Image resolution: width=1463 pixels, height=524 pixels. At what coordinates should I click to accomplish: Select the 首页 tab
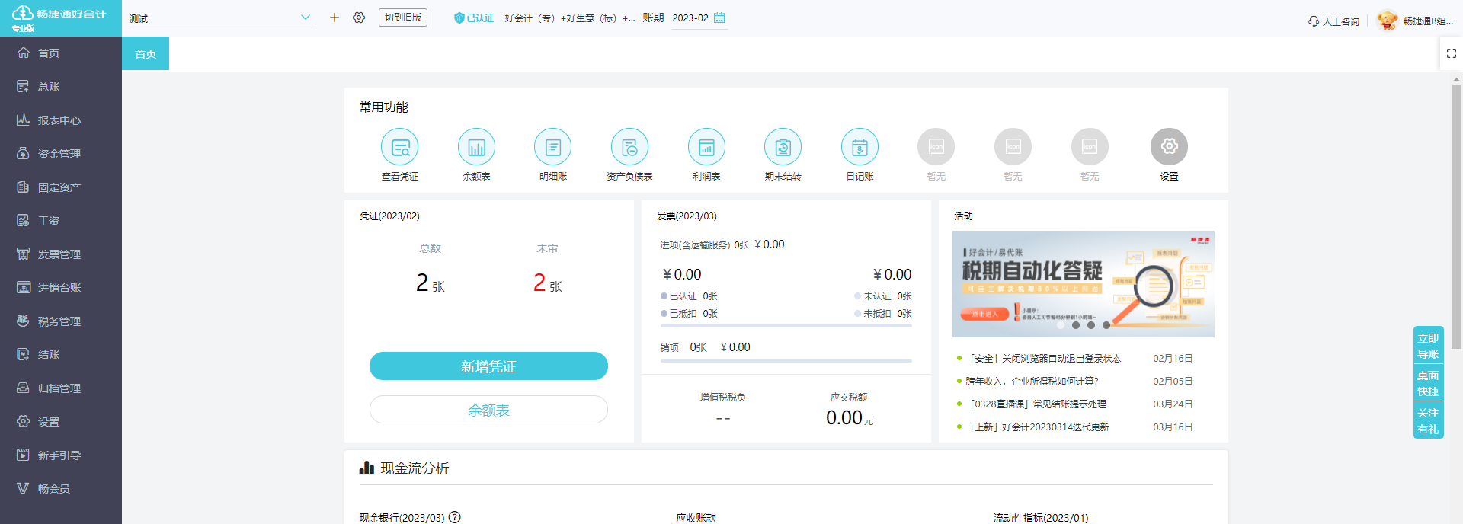[146, 54]
